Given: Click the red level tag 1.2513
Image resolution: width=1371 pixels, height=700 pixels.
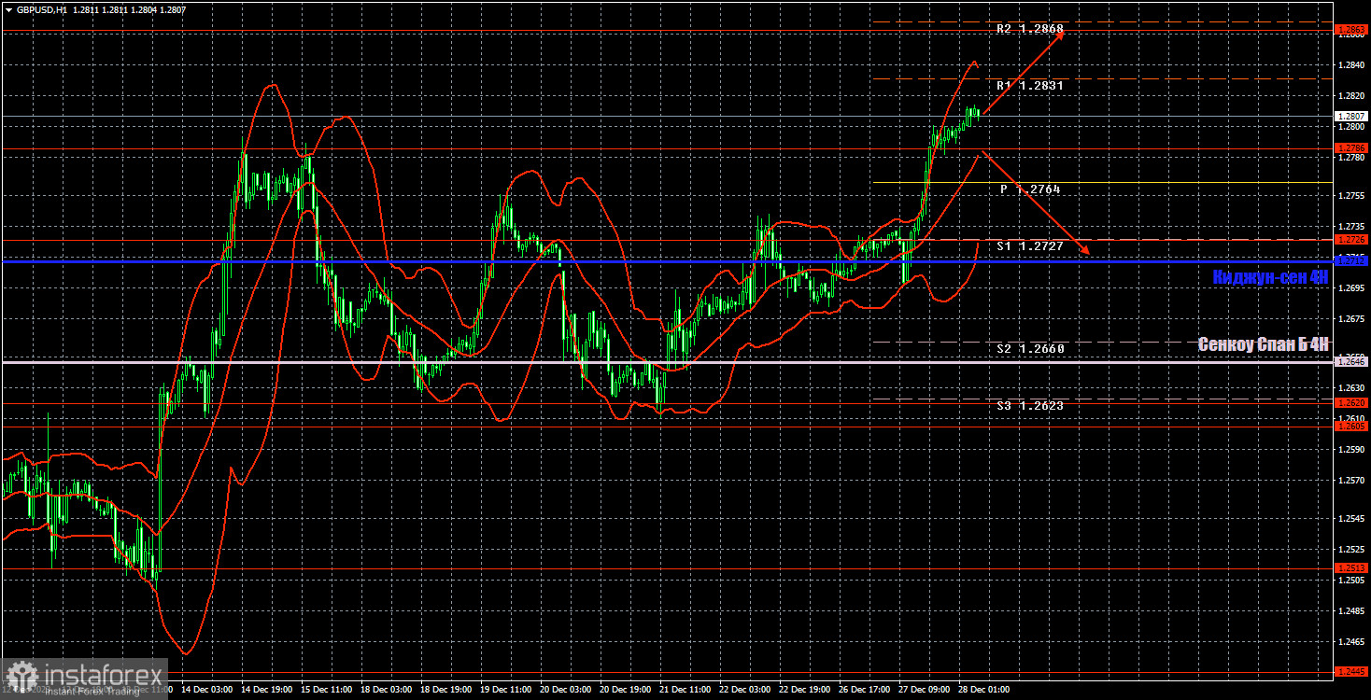Looking at the screenshot, I should tap(1352, 567).
